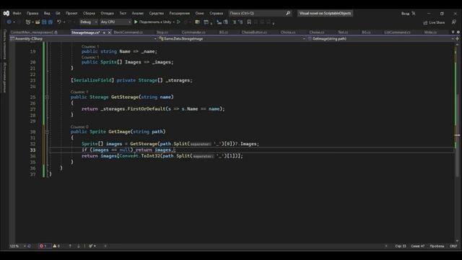462x260 pixels.
Task: Switch to the Write.cs tab
Action: click(430, 32)
